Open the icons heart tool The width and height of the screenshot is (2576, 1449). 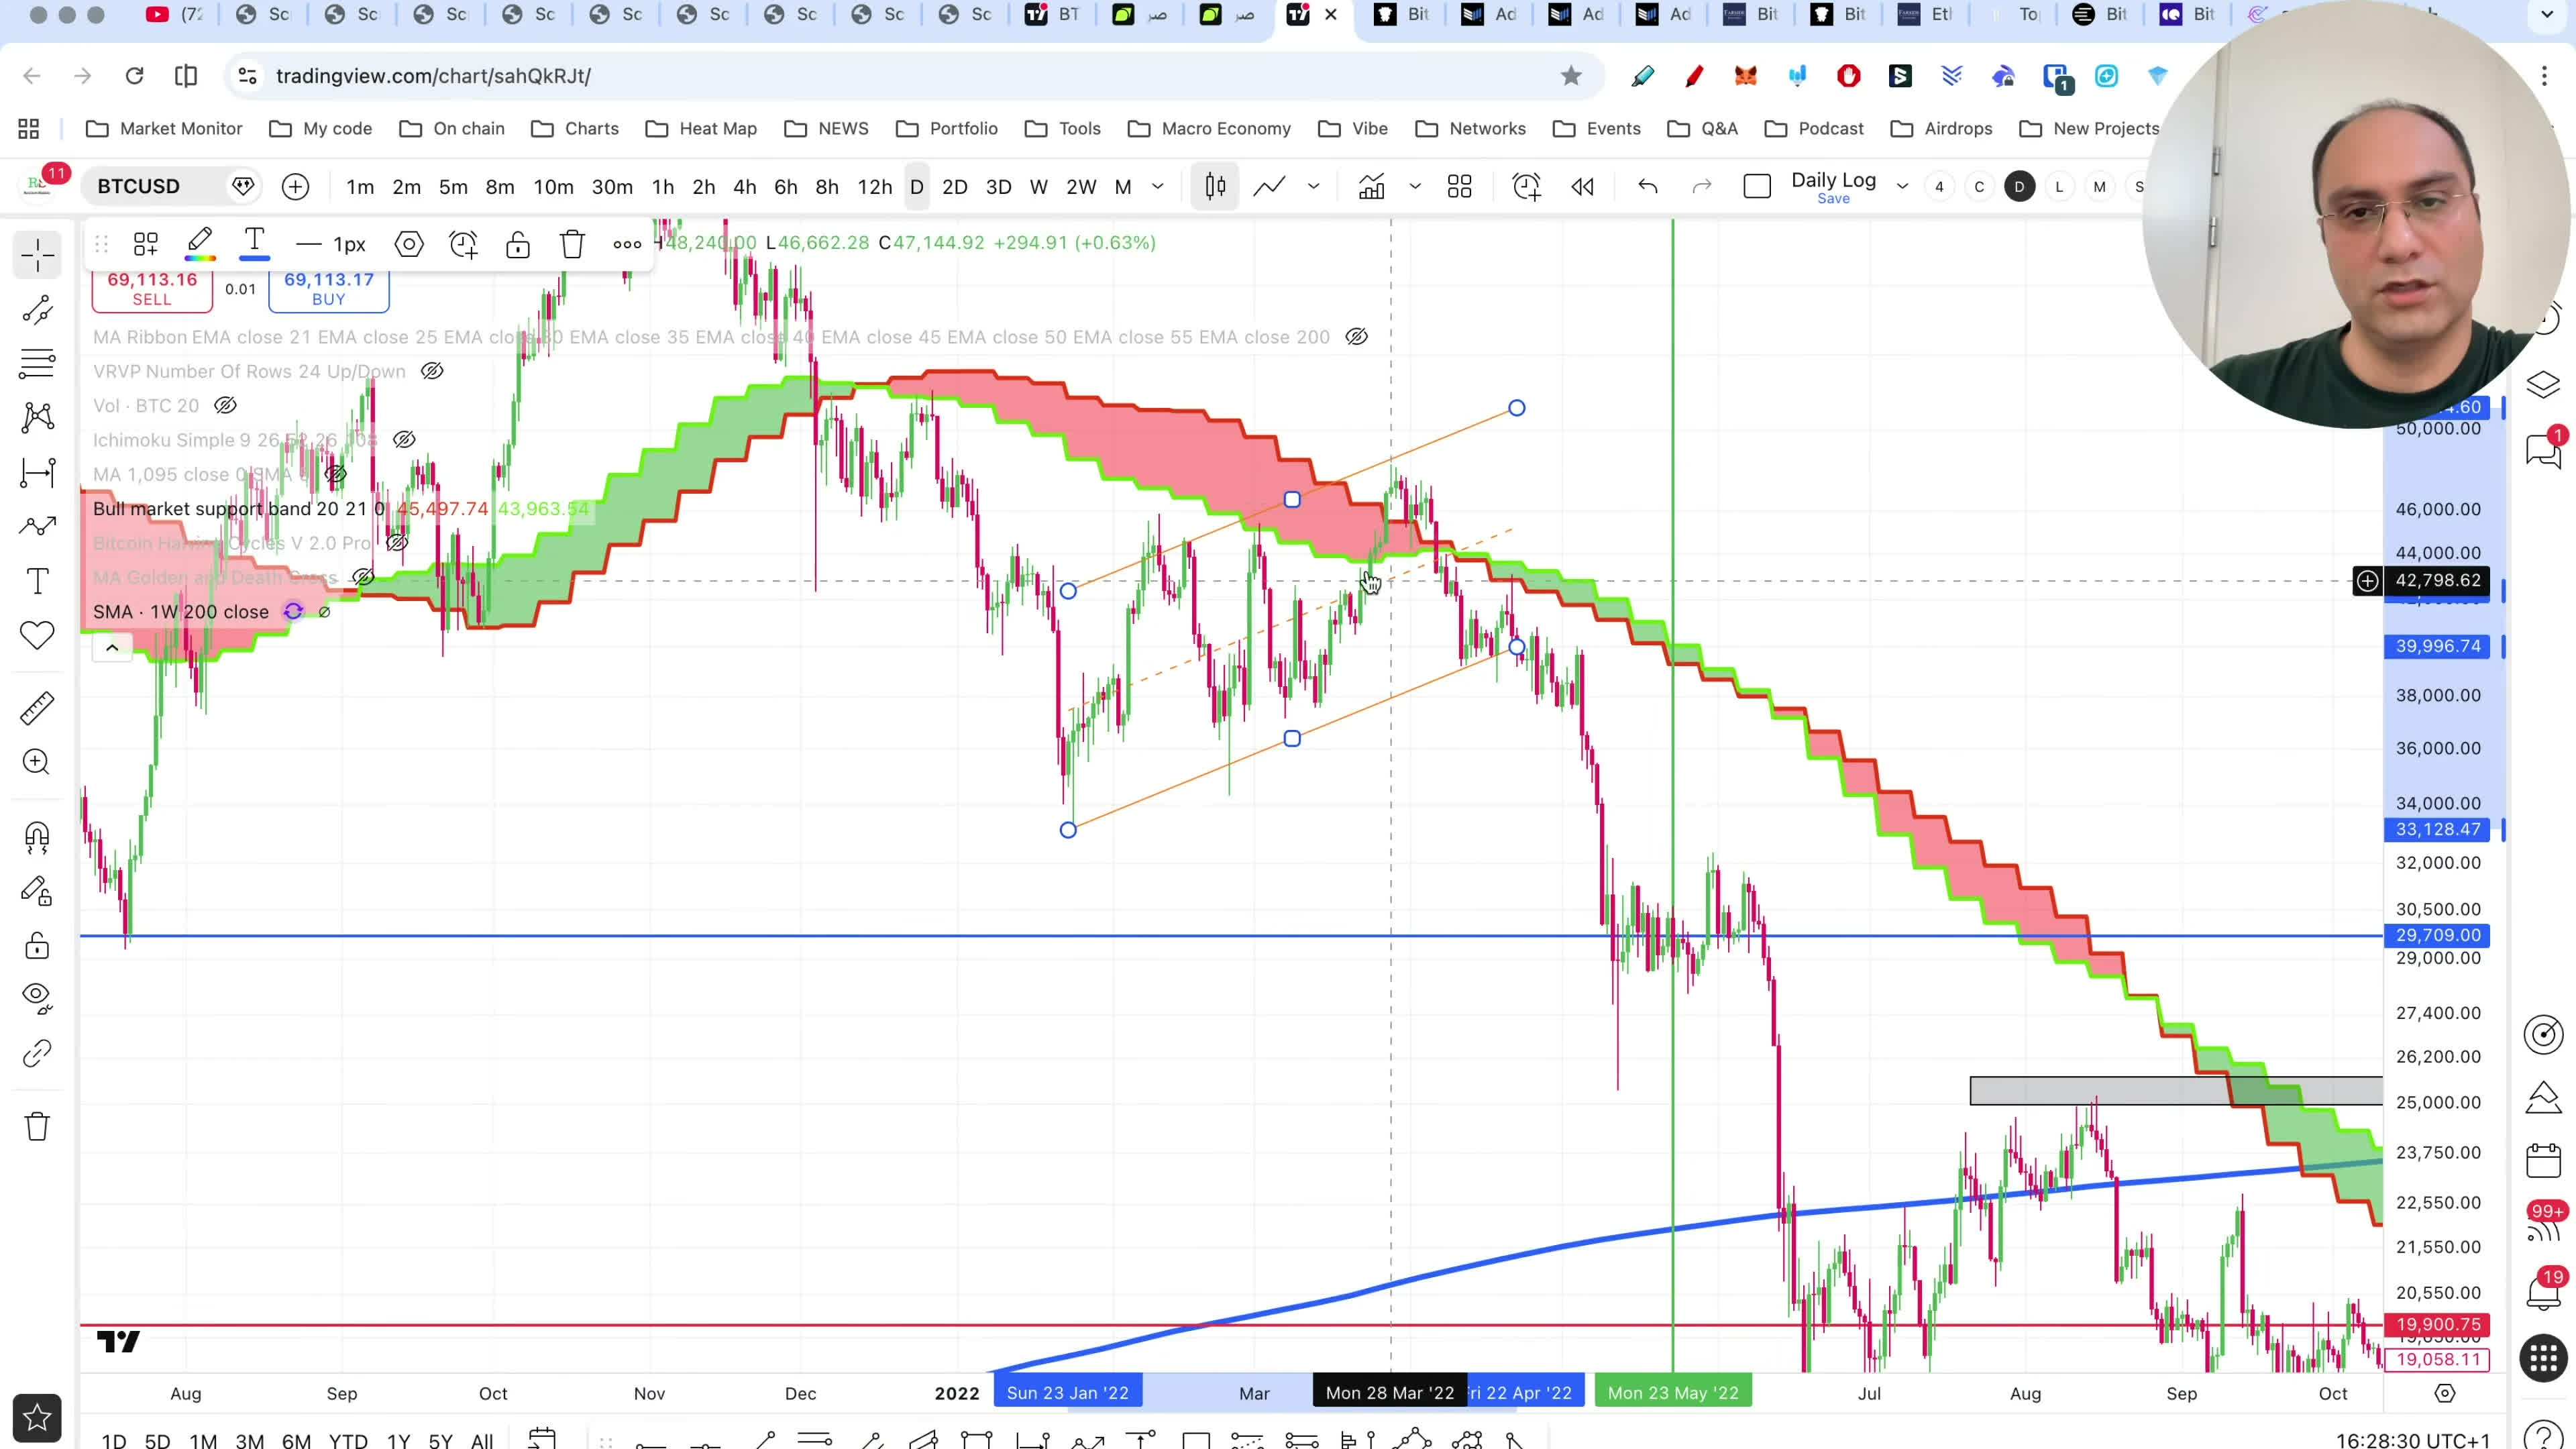[x=38, y=635]
